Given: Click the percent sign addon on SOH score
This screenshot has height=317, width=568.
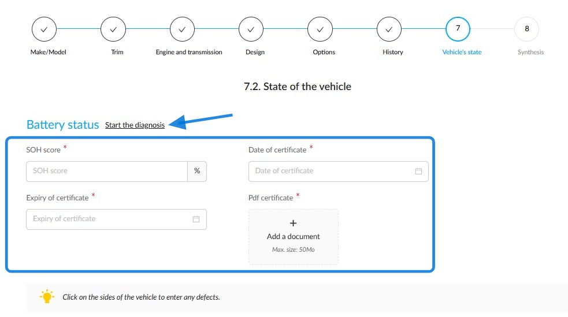Looking at the screenshot, I should (x=197, y=171).
